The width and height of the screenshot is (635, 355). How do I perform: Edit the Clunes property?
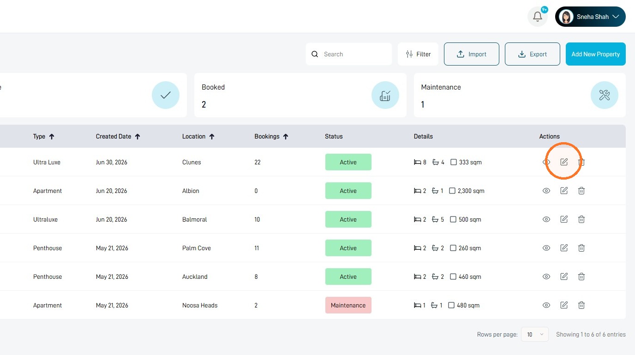point(564,162)
